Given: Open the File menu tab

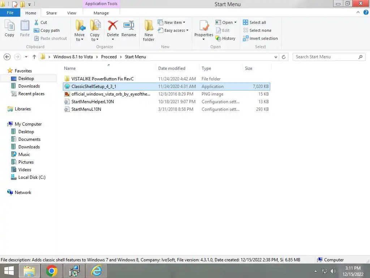Looking at the screenshot, I should pyautogui.click(x=10, y=13).
